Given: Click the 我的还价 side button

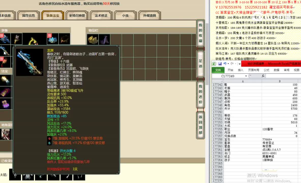Looking at the screenshot, I should [200, 94].
